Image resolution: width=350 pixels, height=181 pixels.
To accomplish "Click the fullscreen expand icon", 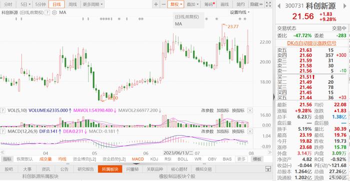I will [269, 4].
